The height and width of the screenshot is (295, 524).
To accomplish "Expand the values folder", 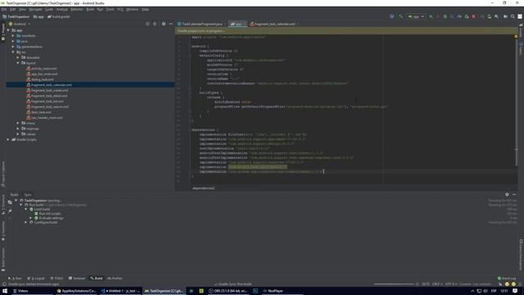I will coord(18,134).
